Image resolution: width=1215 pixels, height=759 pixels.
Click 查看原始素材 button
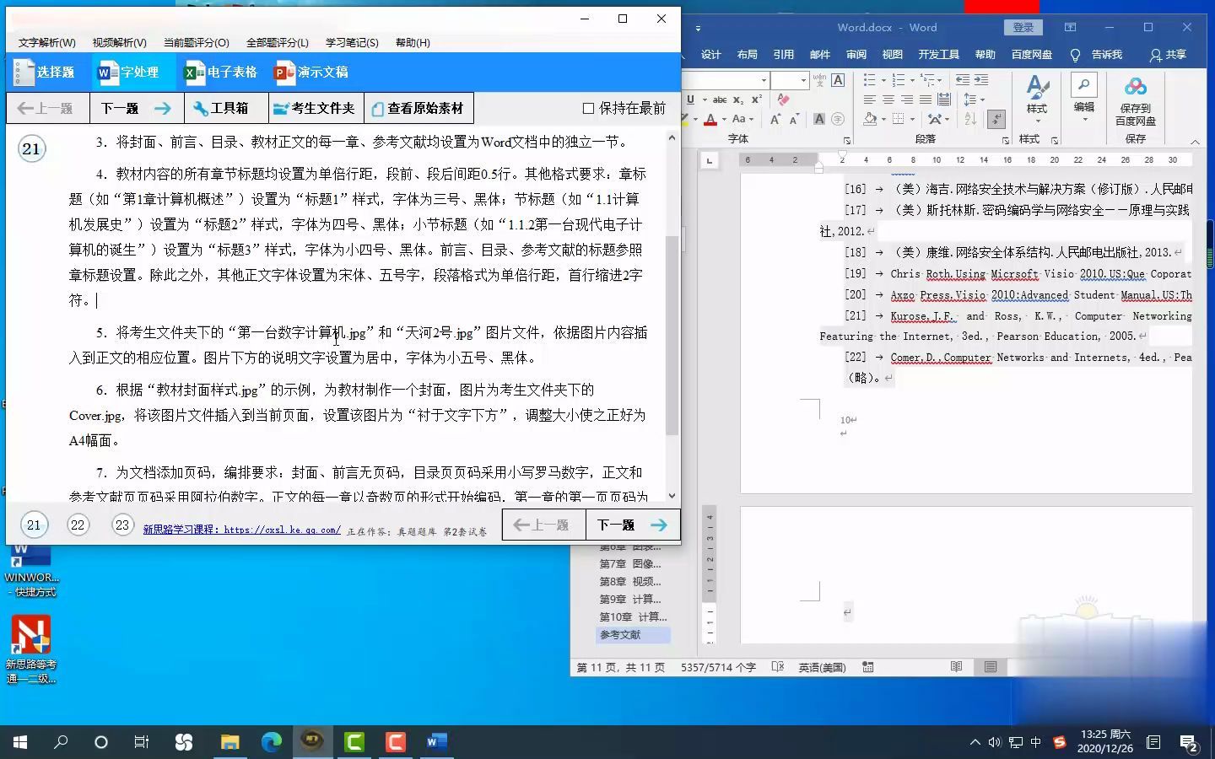tap(418, 108)
